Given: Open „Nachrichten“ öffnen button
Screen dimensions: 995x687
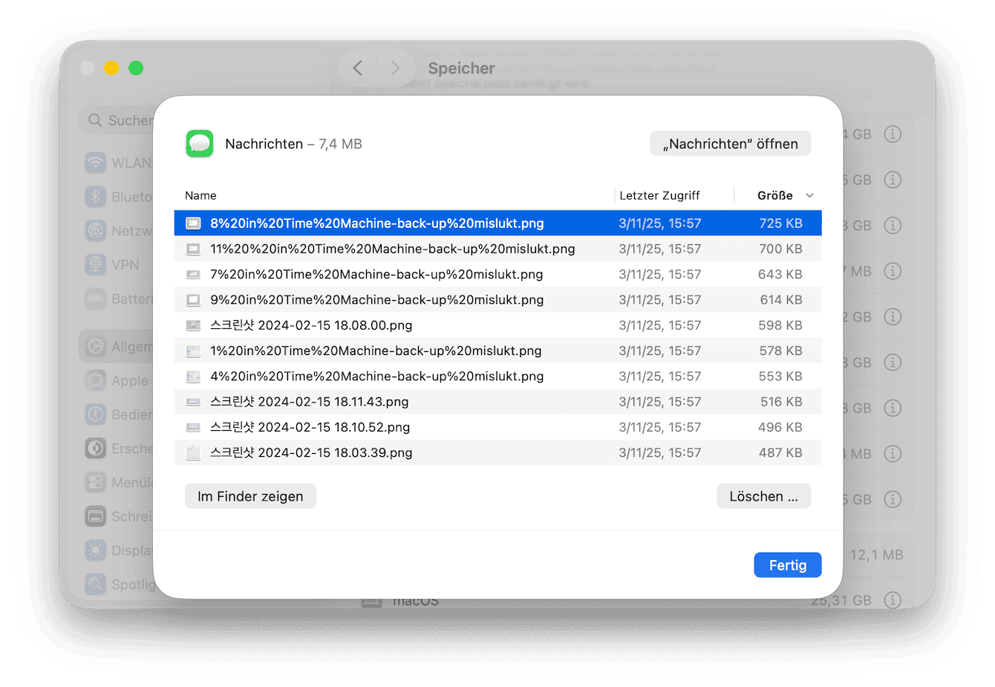Looking at the screenshot, I should [x=731, y=143].
